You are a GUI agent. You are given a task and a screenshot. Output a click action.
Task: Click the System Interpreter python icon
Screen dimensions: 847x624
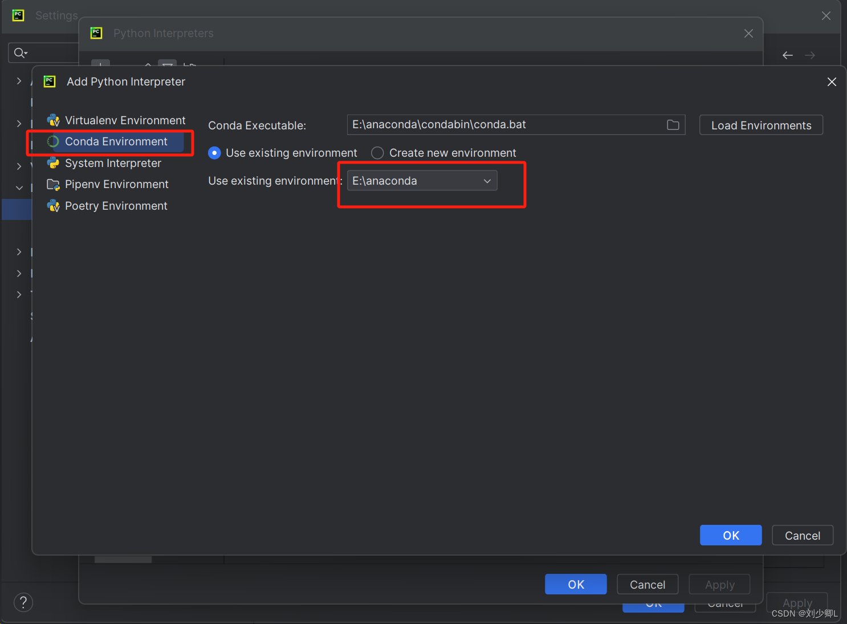(x=53, y=163)
